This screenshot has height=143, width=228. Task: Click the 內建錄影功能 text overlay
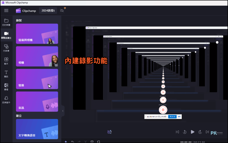click(86, 61)
